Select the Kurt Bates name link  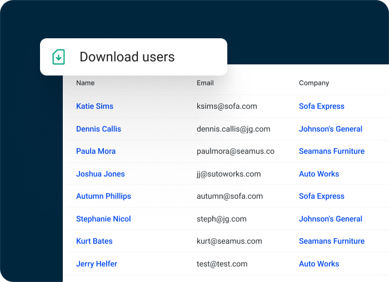pos(94,241)
